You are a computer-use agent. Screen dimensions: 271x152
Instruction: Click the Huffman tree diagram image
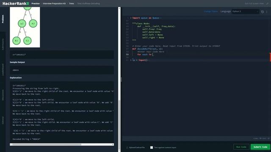pyautogui.click(x=25, y=27)
